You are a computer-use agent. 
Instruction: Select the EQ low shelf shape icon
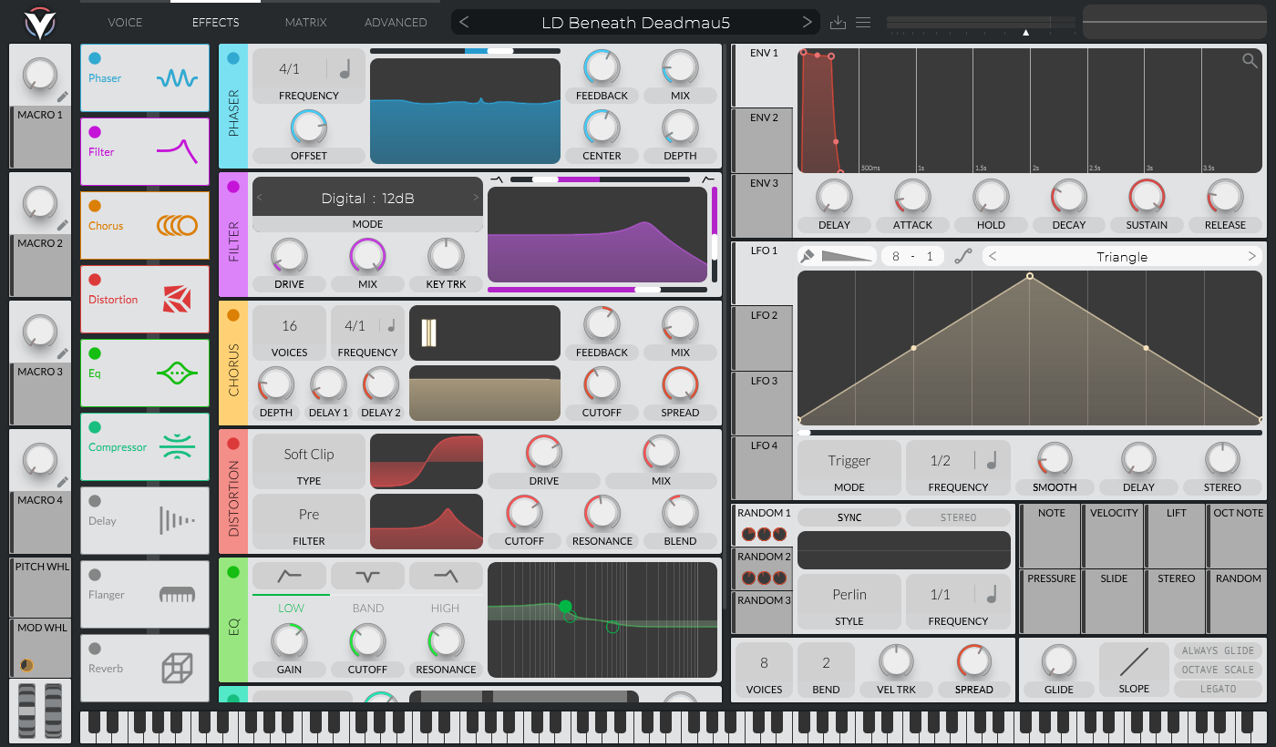(291, 576)
